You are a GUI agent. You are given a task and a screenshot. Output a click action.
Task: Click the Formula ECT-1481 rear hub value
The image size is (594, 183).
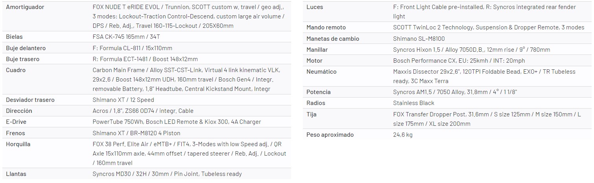coord(145,59)
